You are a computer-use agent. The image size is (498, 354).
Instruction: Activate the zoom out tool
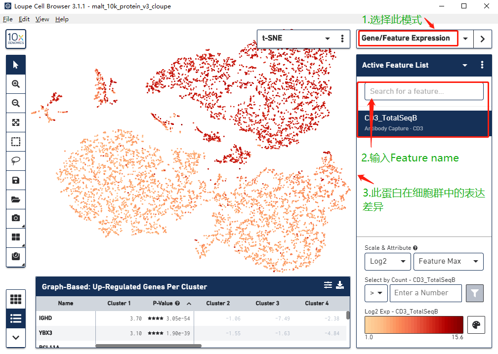tap(15, 103)
